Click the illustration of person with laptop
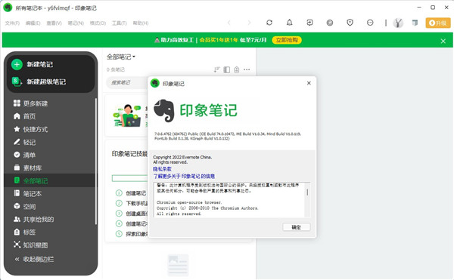The height and width of the screenshot is (280, 454). (127, 115)
